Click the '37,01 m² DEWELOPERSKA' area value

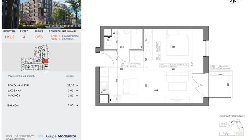pyautogui.click(x=65, y=36)
